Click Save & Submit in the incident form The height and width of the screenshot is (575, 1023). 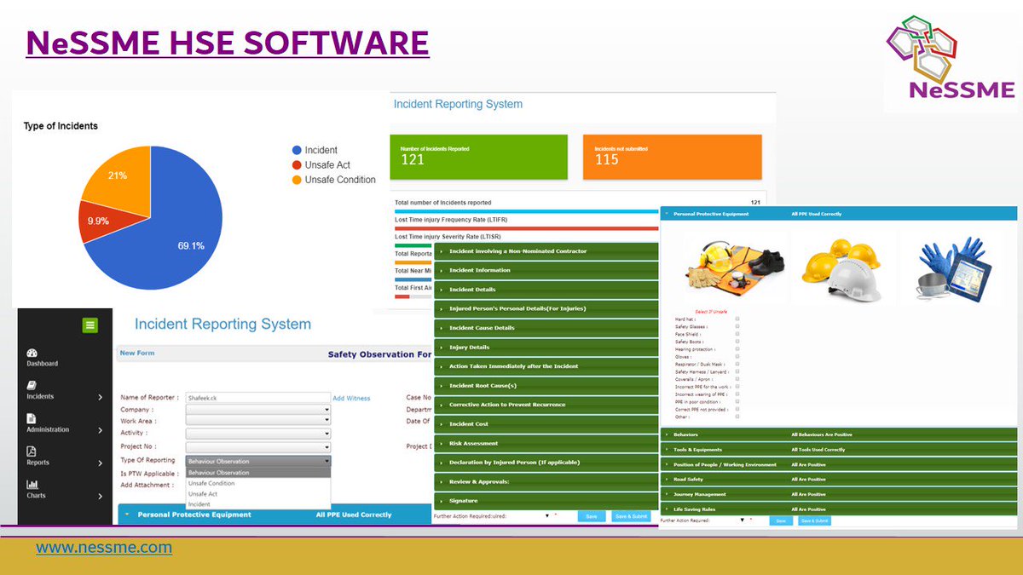[631, 516]
